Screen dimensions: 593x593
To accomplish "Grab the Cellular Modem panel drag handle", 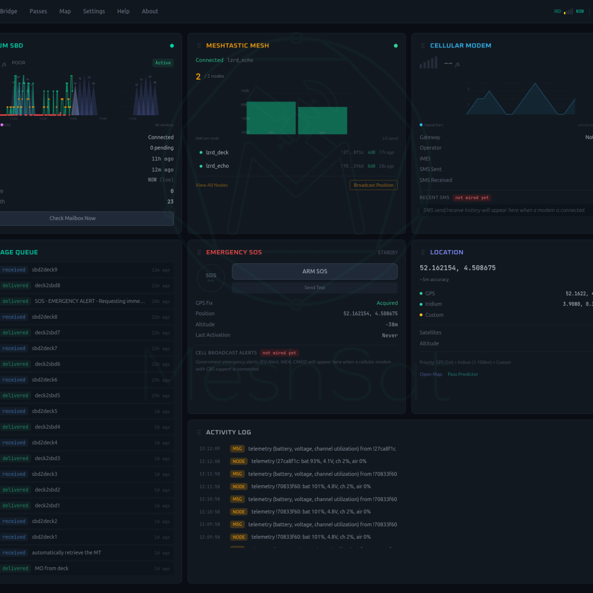I will click(423, 46).
